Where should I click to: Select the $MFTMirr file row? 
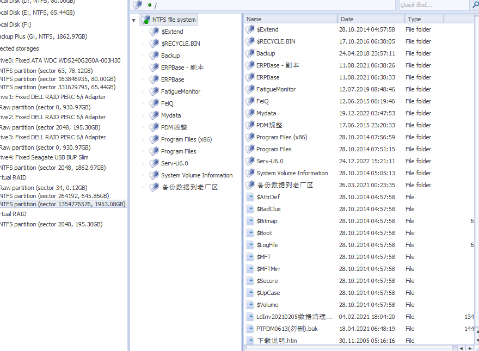359,269
